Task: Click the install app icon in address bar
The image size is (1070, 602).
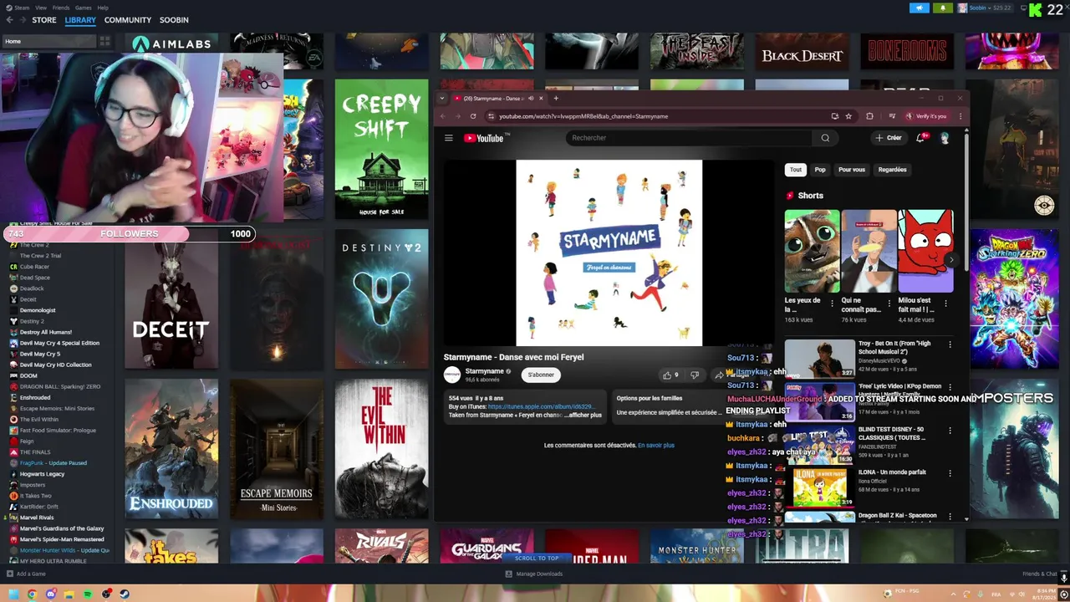Action: pos(834,116)
